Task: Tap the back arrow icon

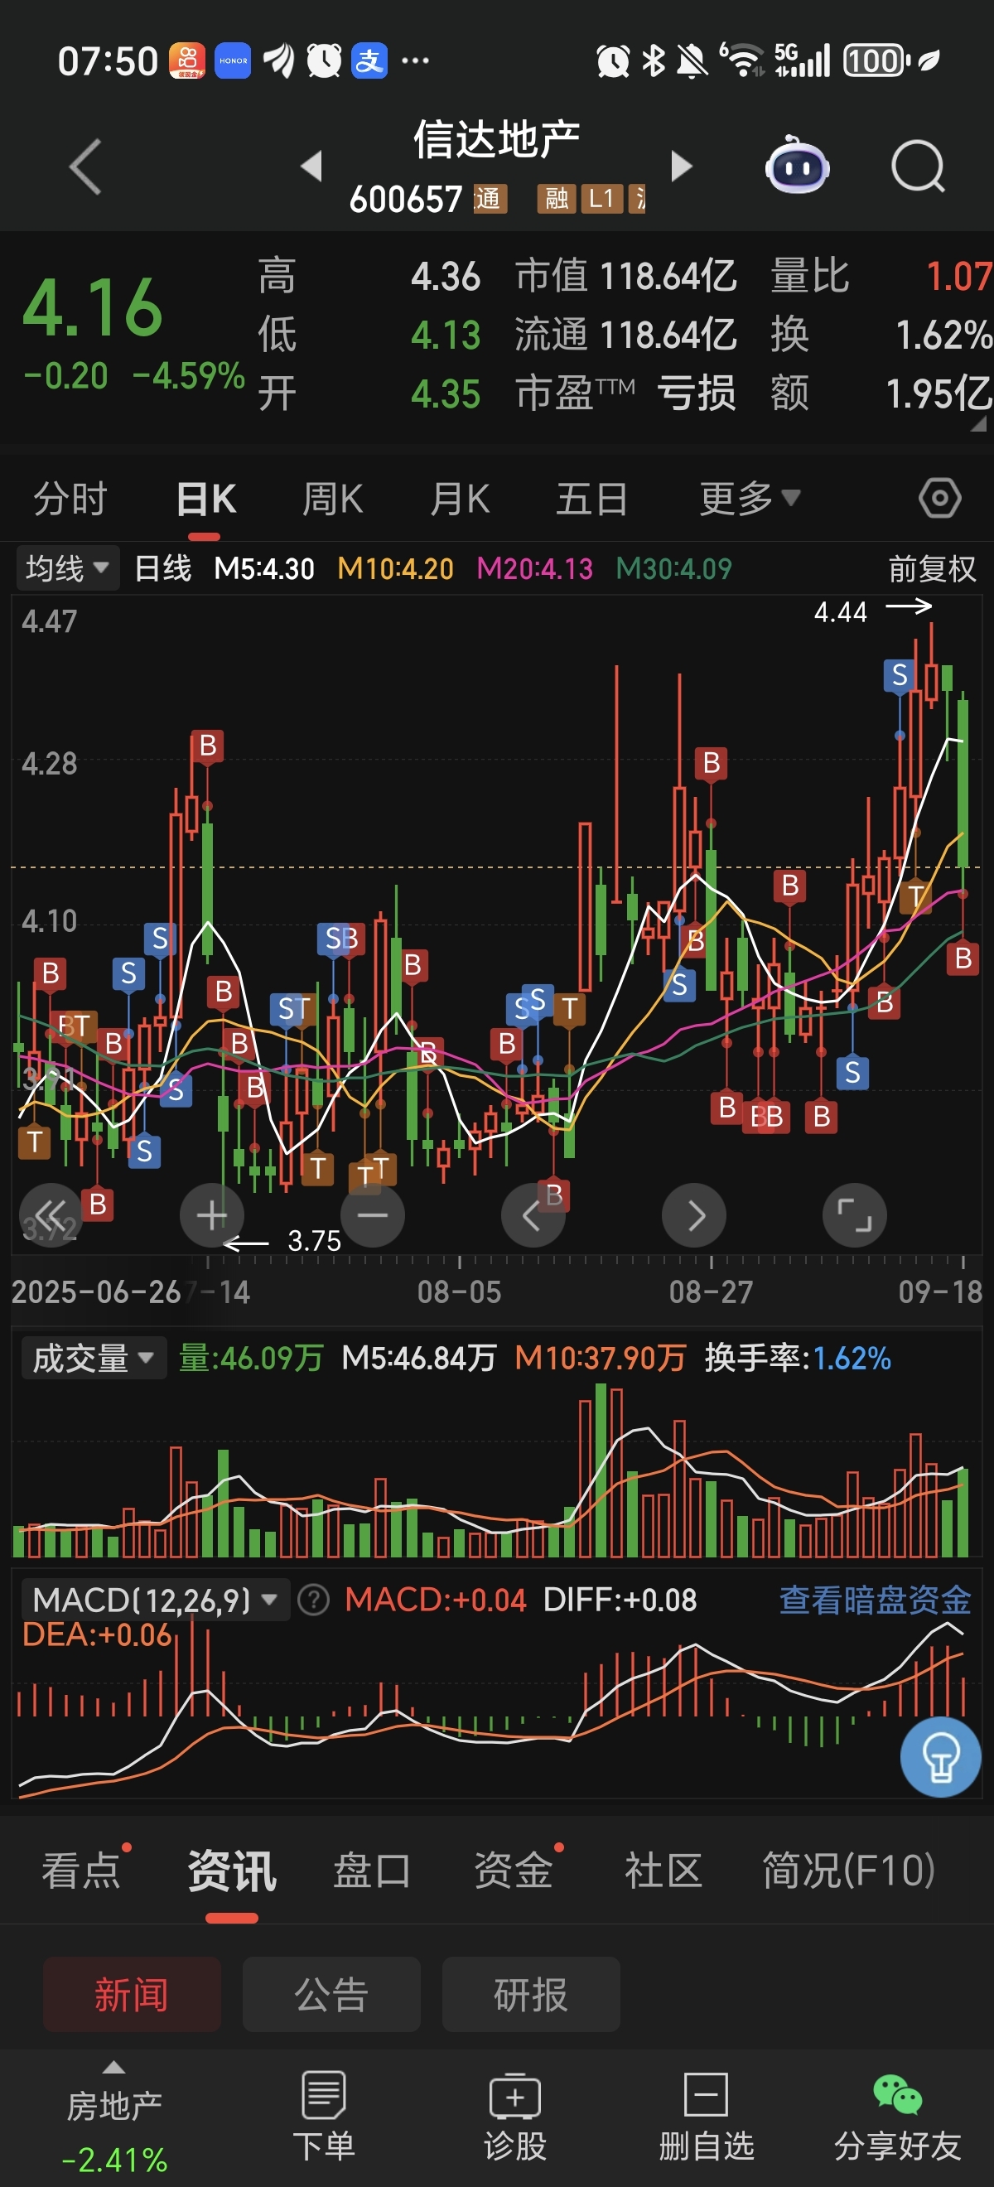Action: click(x=86, y=167)
